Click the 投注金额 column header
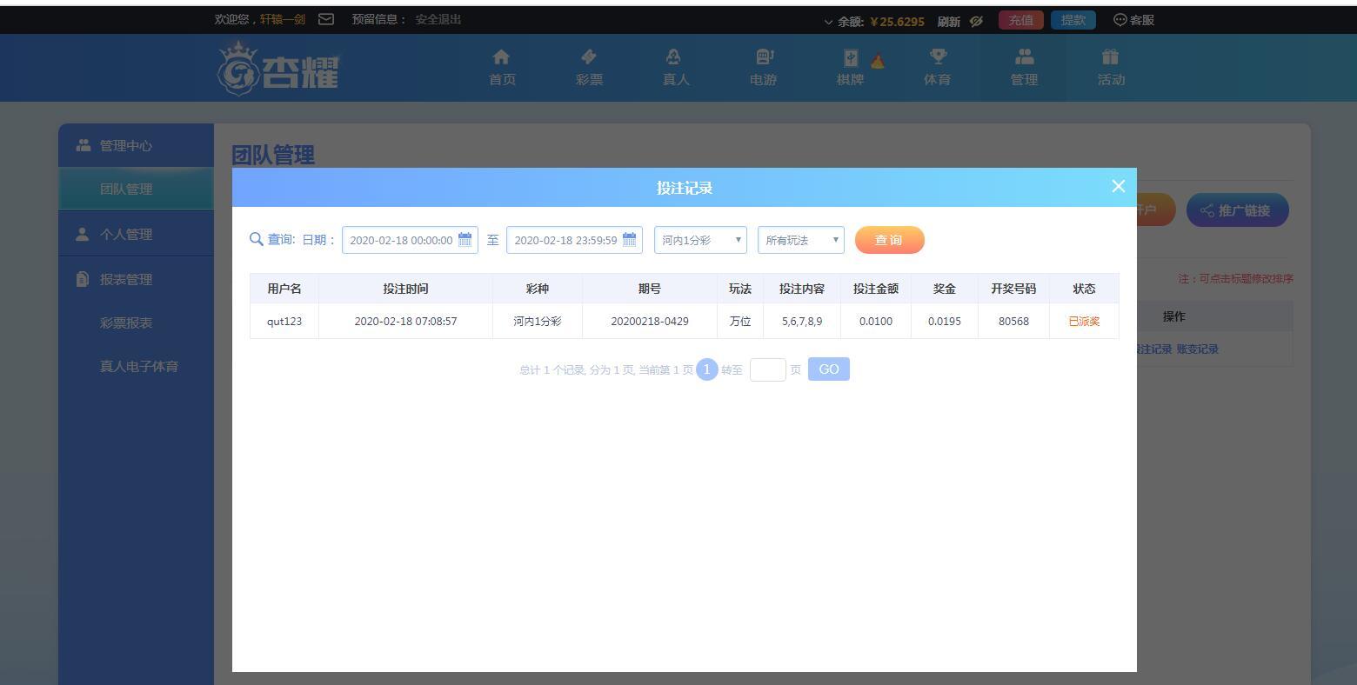The width and height of the screenshot is (1357, 685). point(876,289)
